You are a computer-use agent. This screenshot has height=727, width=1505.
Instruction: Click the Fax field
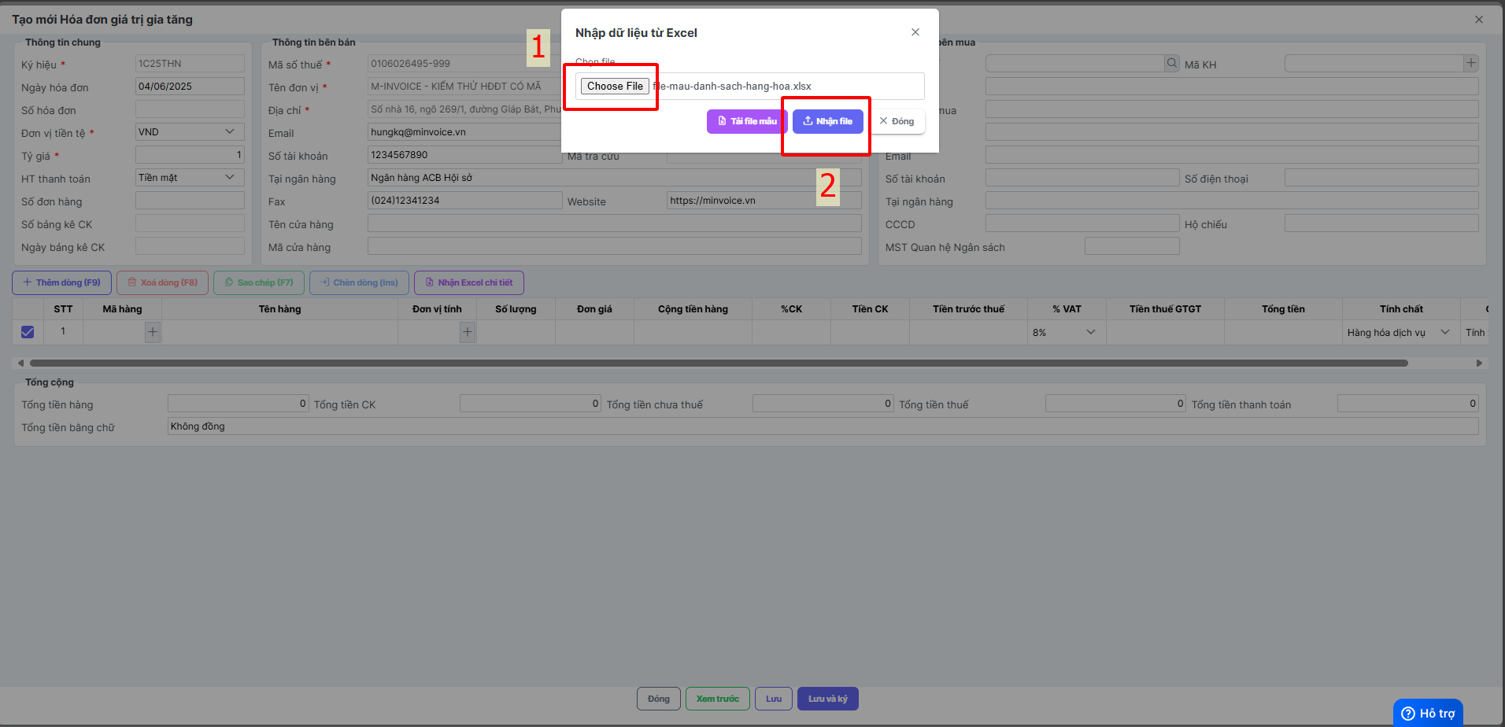pyautogui.click(x=464, y=200)
